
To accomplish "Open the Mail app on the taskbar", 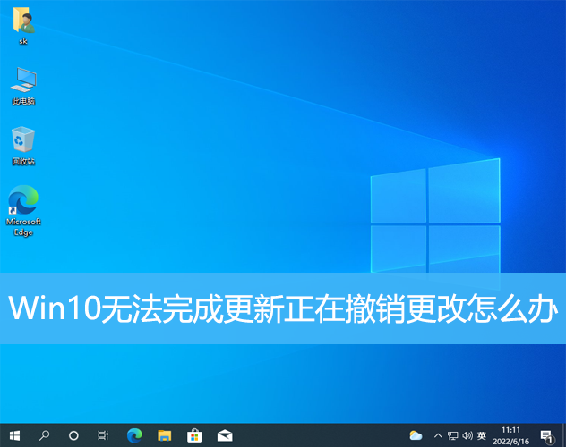I will point(225,435).
